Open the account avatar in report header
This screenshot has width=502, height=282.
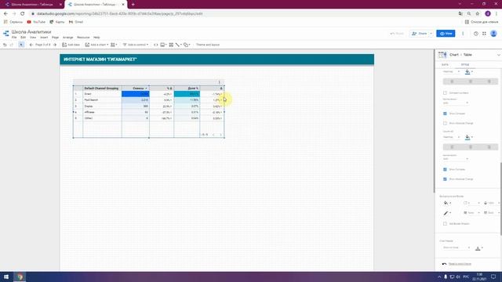pos(493,33)
